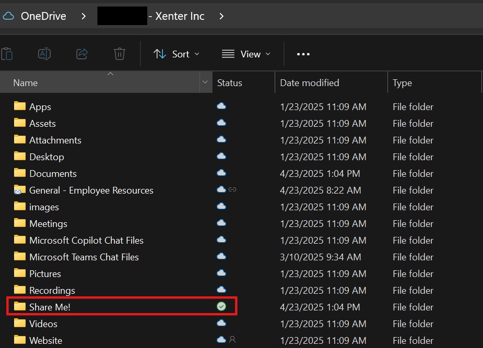Open the See more ellipsis menu
The image size is (483, 348).
[x=303, y=54]
